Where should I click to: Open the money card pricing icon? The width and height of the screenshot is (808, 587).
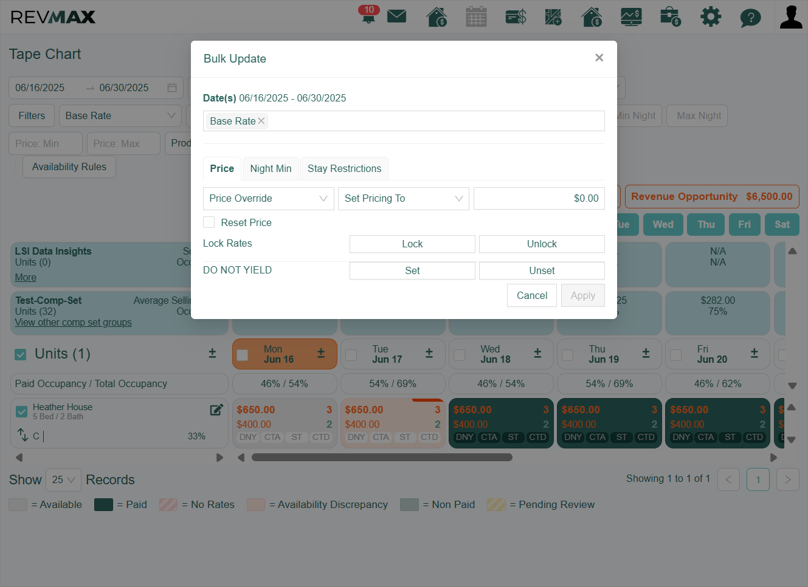[x=516, y=16]
